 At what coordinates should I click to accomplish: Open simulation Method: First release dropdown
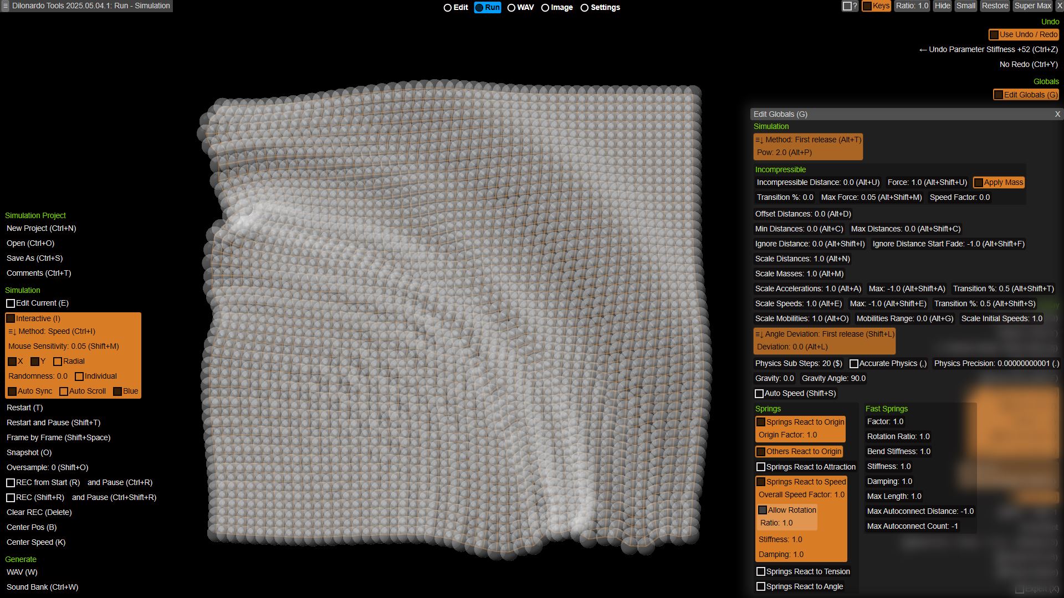(x=808, y=140)
